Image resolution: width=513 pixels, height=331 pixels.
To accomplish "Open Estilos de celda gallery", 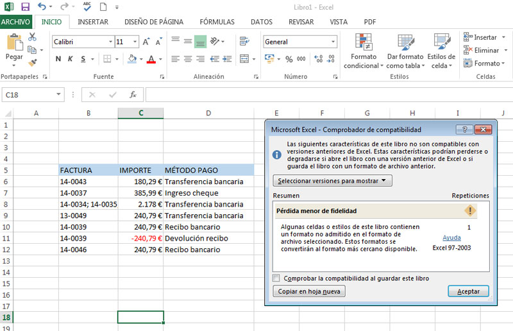I will (441, 51).
